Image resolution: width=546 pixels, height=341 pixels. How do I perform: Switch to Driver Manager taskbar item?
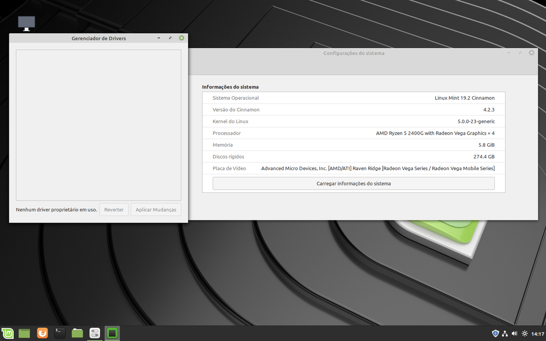click(112, 333)
